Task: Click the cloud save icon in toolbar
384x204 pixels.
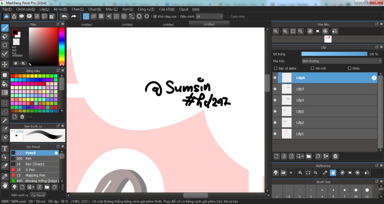Action: pyautogui.click(x=6, y=16)
